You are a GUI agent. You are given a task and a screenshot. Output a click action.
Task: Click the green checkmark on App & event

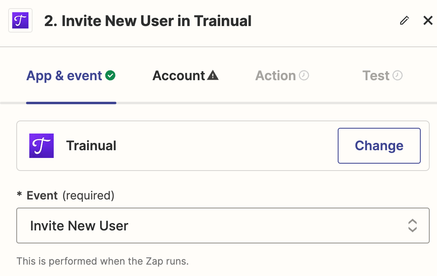[110, 75]
